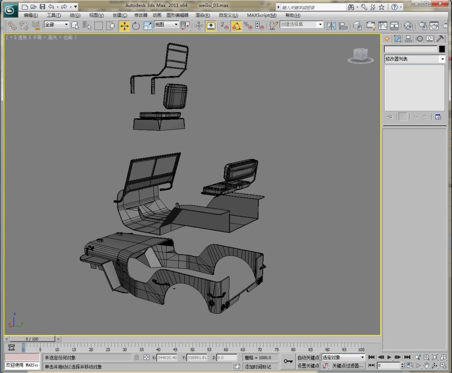Select the Move tool in toolbar

tap(125, 26)
